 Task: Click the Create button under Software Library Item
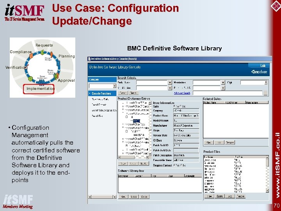(x=134, y=197)
